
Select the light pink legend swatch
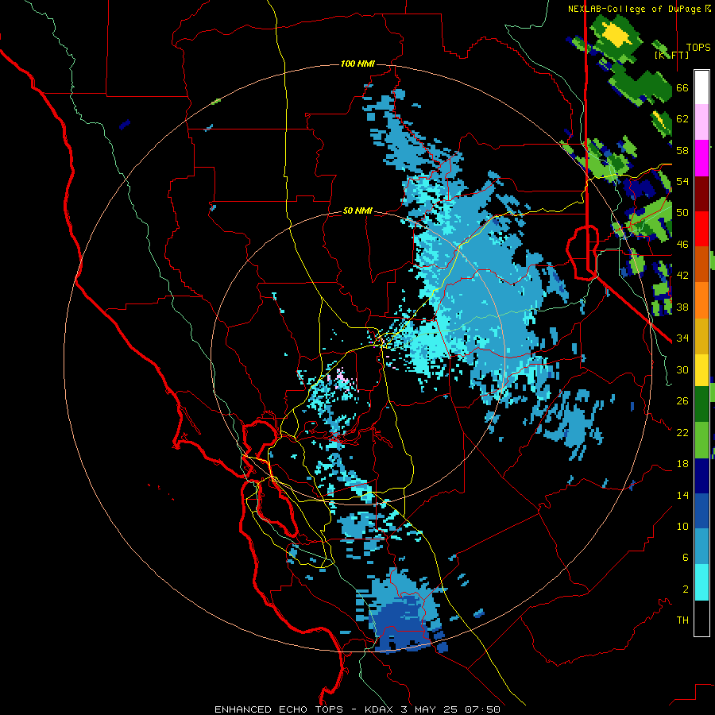pyautogui.click(x=701, y=122)
